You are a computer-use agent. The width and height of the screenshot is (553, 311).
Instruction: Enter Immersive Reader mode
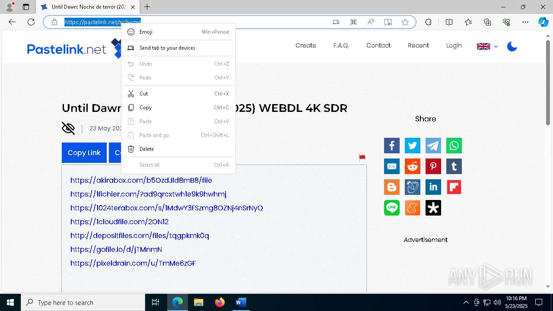click(x=388, y=22)
